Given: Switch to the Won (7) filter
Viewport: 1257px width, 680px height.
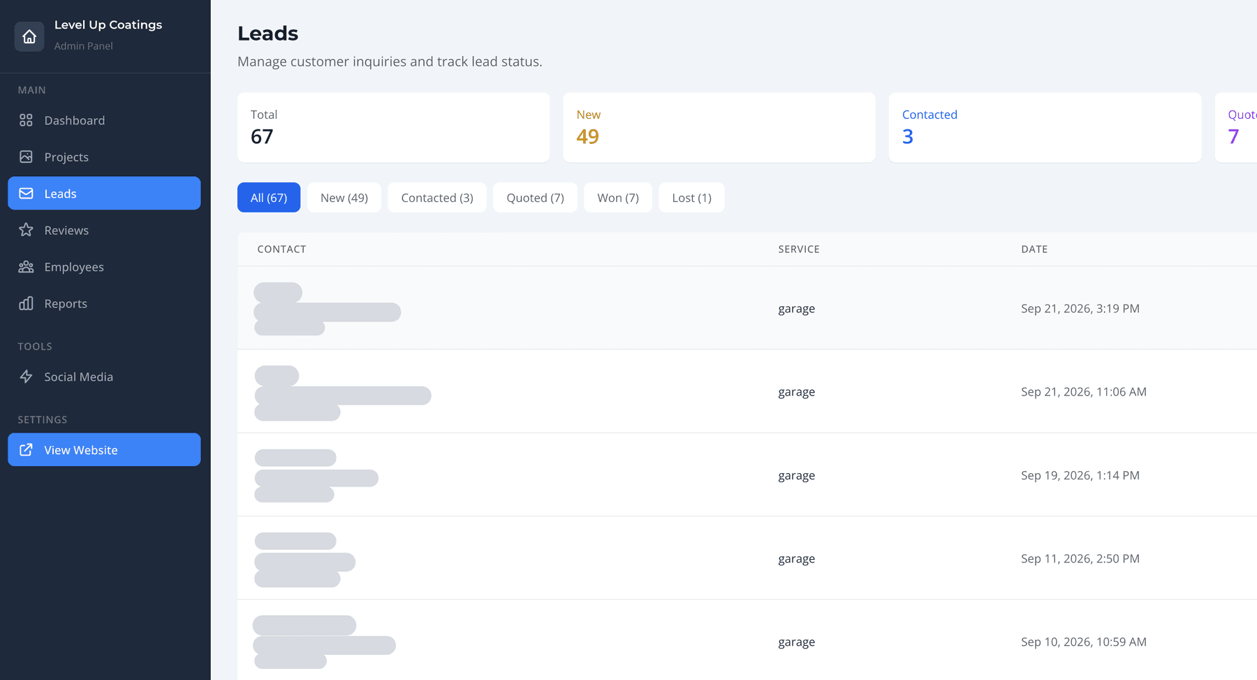Looking at the screenshot, I should (x=618, y=198).
